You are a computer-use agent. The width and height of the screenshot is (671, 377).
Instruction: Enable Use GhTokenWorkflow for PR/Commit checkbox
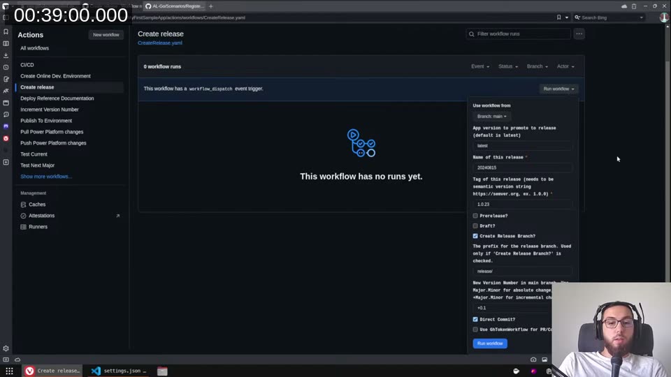click(475, 330)
